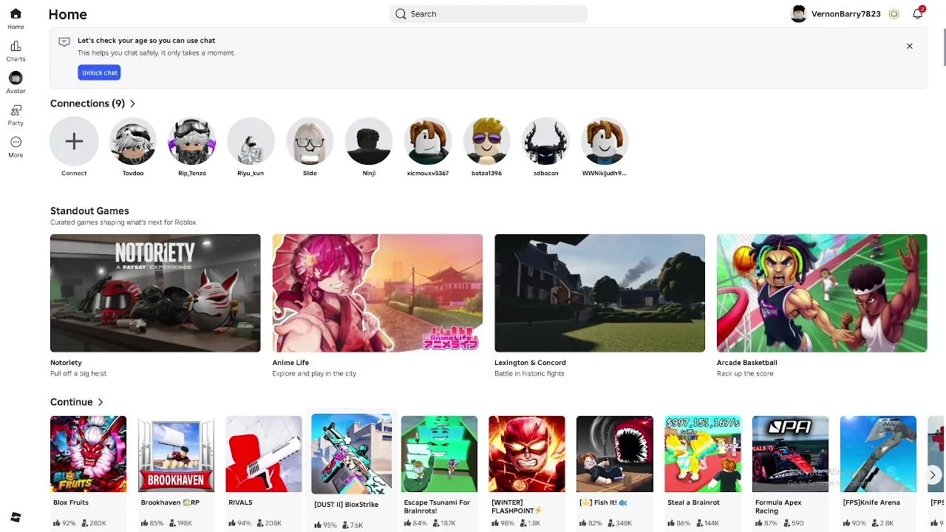Viewport: 946px width, 532px height.
Task: Open Ninji's connection avatar
Action: pos(369,141)
